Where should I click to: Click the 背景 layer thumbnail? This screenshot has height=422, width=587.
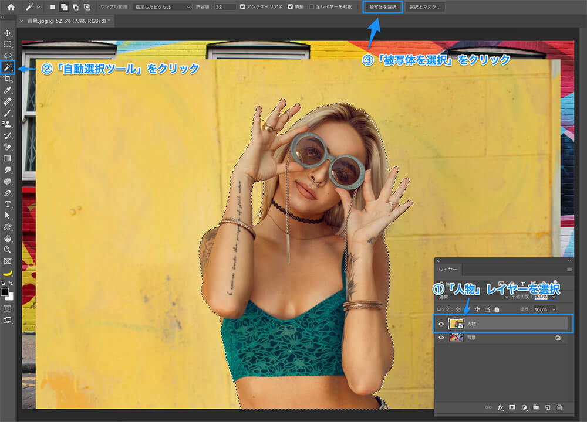pos(456,338)
